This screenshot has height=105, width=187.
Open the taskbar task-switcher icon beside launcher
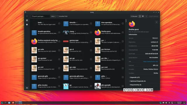coord(6,103)
